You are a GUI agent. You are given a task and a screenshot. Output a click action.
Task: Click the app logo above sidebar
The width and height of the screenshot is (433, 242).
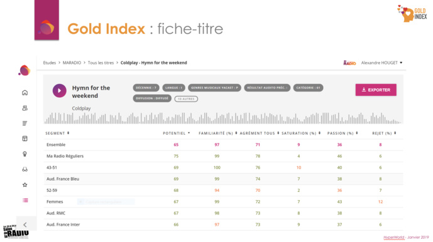[x=25, y=70]
